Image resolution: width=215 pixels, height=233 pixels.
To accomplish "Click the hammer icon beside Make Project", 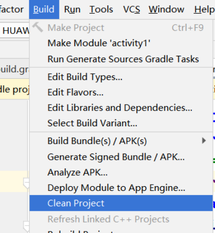I will click(x=38, y=27).
